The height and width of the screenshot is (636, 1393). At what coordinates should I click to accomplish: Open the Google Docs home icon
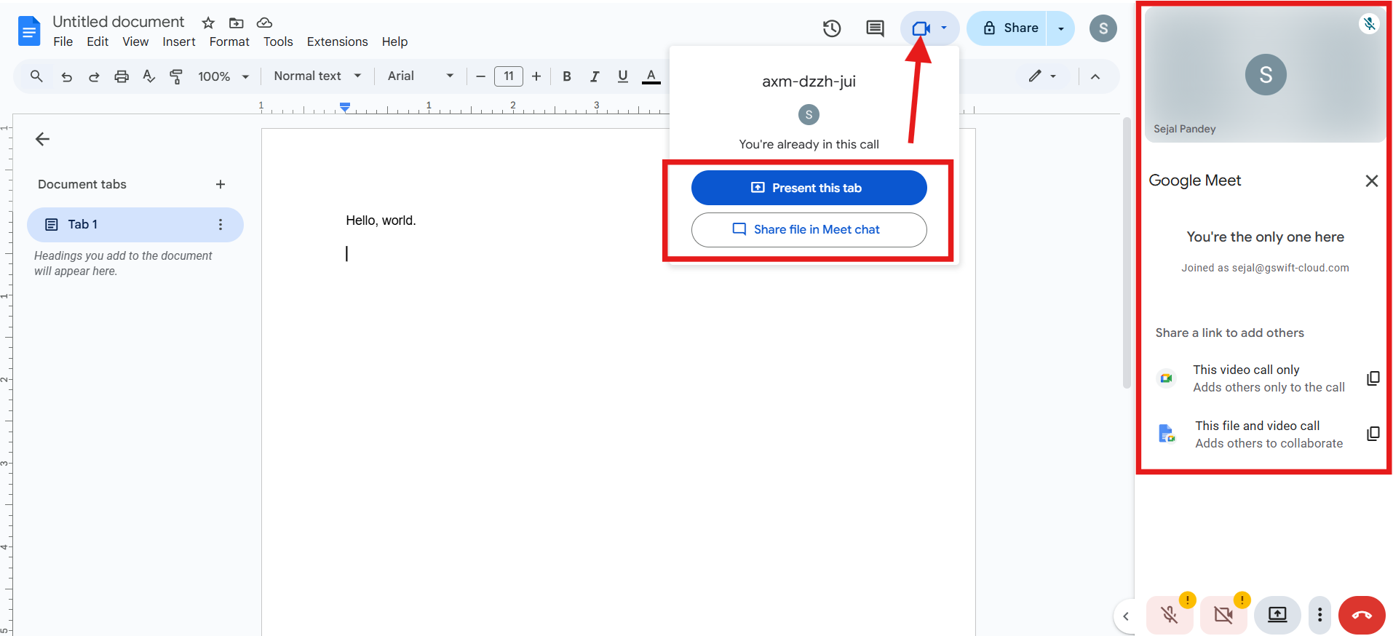[x=29, y=31]
